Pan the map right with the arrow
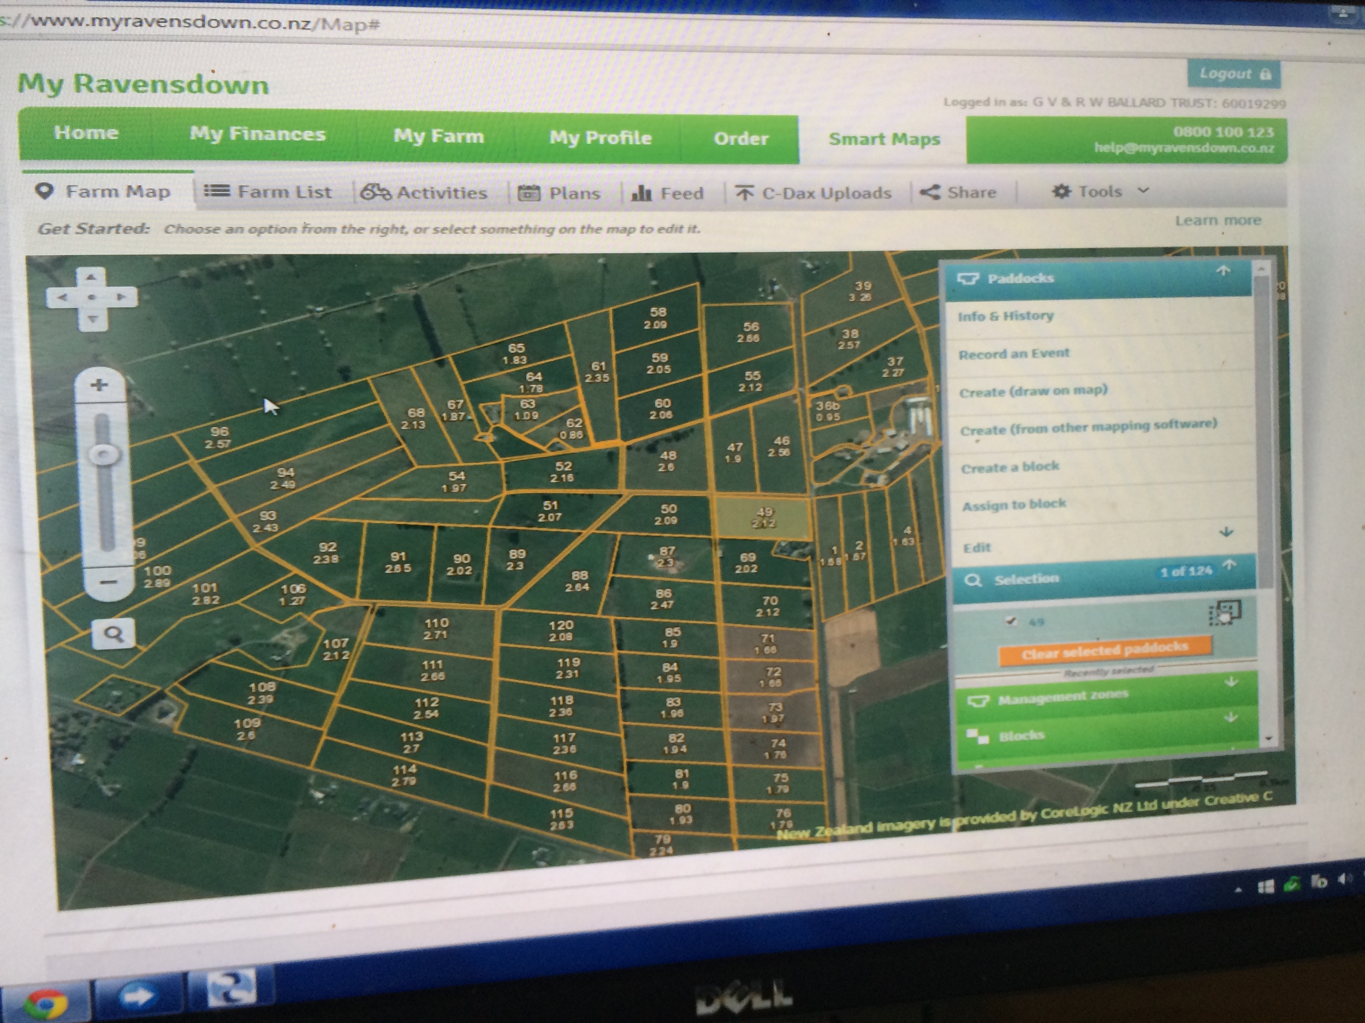Image resolution: width=1365 pixels, height=1023 pixels. tap(122, 297)
